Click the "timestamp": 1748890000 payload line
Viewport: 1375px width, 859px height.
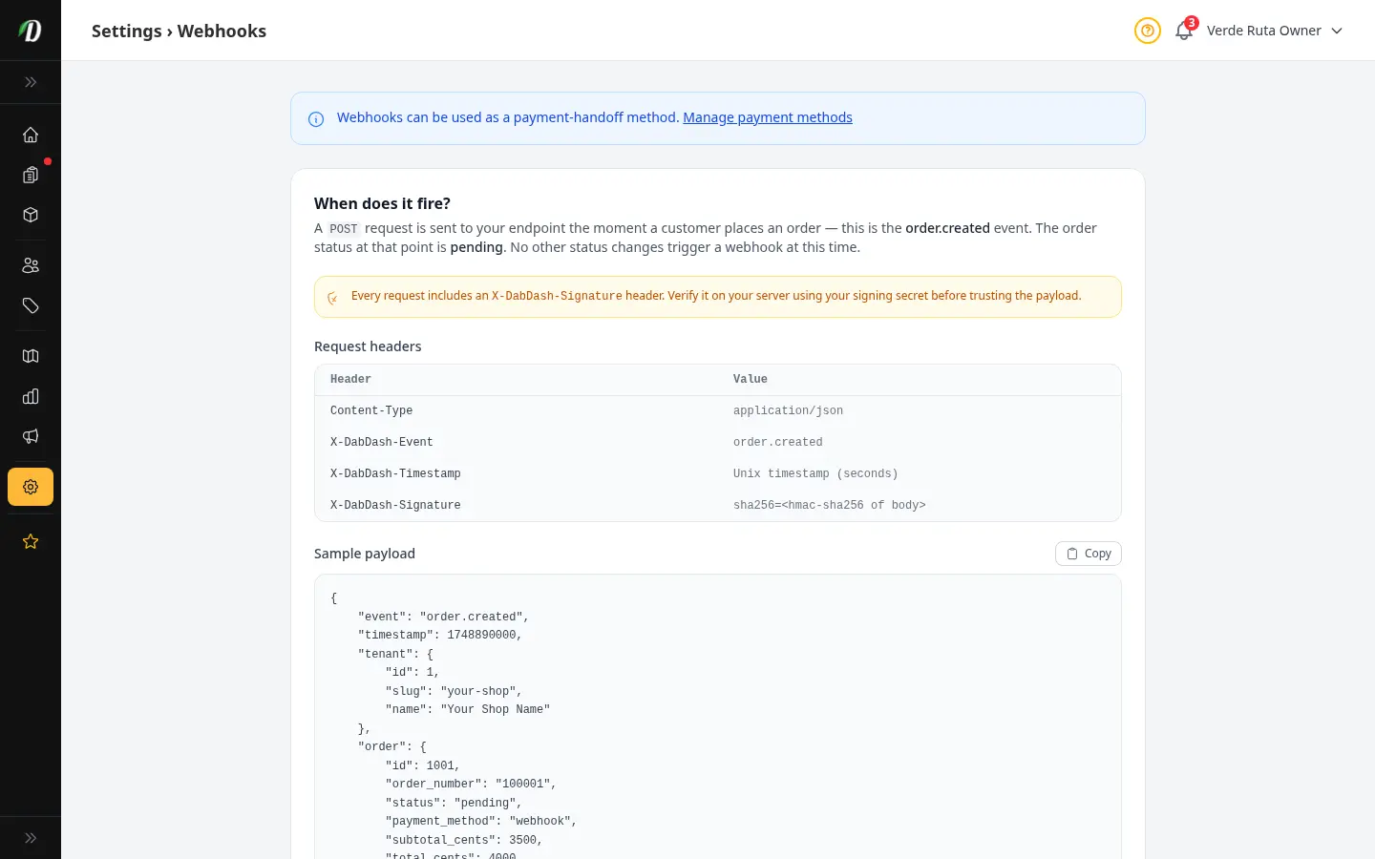point(440,635)
